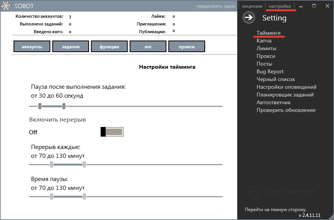Open Лимиты settings section

coord(266,48)
